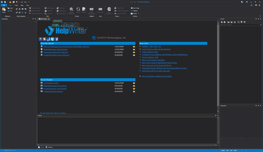263x152 pixels.
Task: Toggle auto-hide pin on Properties panel
Action: pyautogui.click(x=258, y=106)
